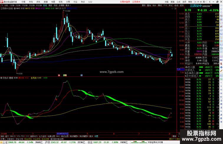Click the left arrow icon in right sidebar
The height and width of the screenshot is (144, 223).
[x=221, y=6]
